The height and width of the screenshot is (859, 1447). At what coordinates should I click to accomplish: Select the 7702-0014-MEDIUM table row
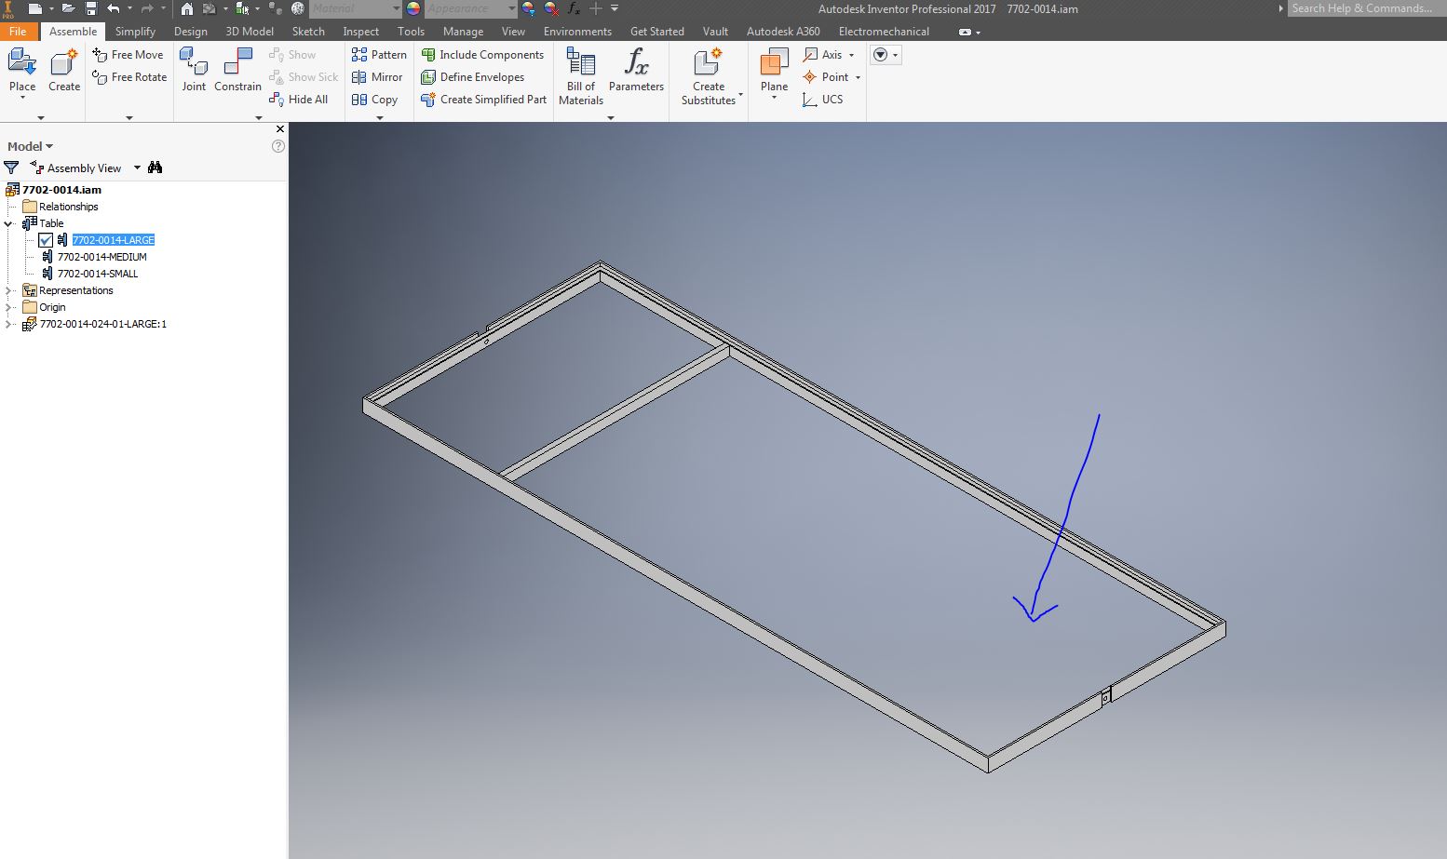[101, 257]
